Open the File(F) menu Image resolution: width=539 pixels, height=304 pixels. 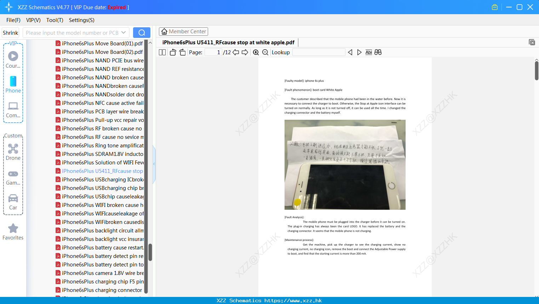pyautogui.click(x=13, y=20)
